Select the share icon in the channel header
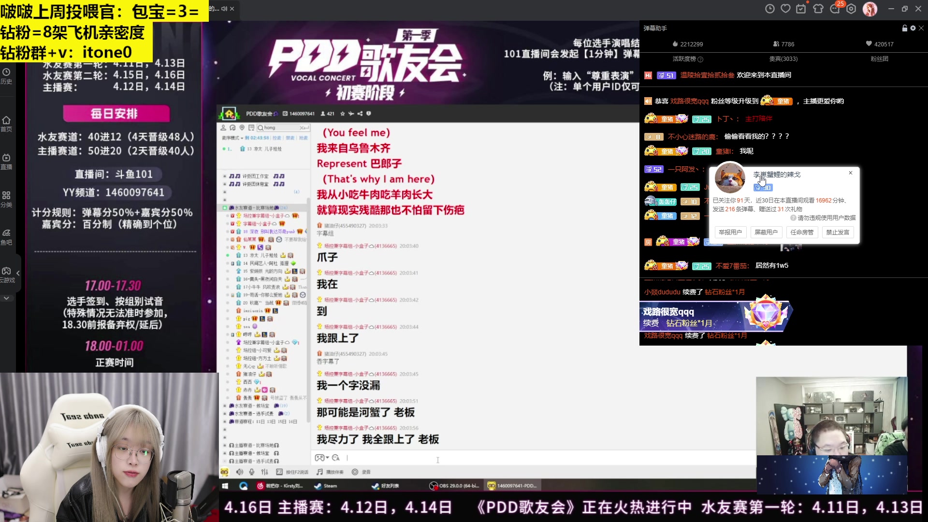Screen dimensions: 928x522 (360, 114)
